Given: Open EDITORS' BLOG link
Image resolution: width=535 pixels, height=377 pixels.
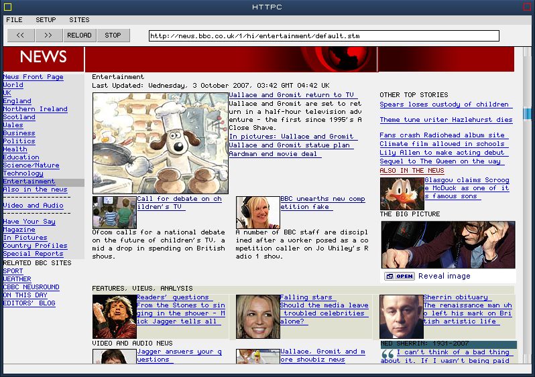Looking at the screenshot, I should tap(29, 303).
